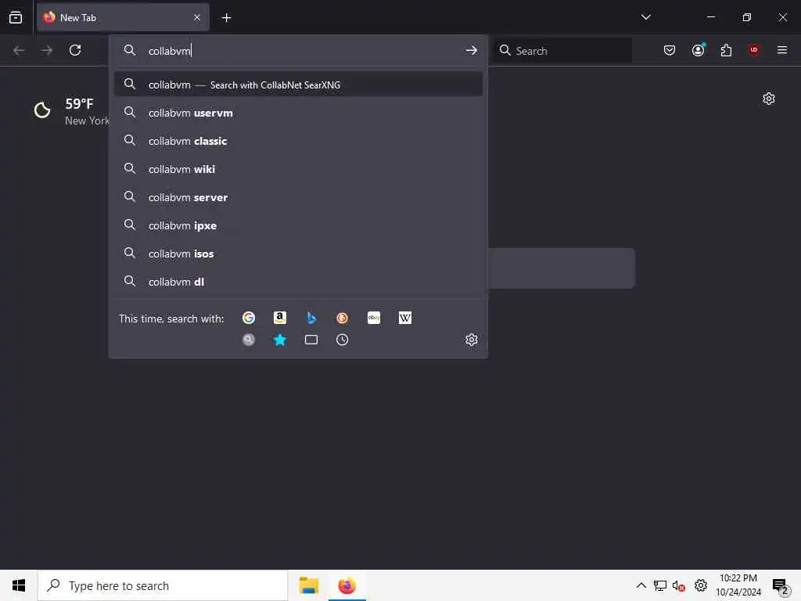The height and width of the screenshot is (601, 801).
Task: Open Windows Start menu
Action: [x=19, y=585]
